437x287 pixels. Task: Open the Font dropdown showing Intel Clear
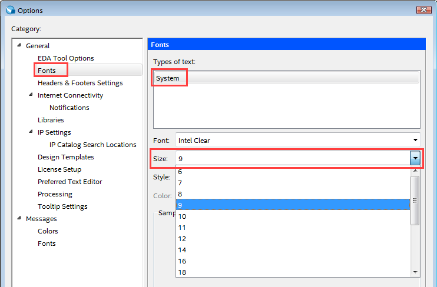(415, 141)
